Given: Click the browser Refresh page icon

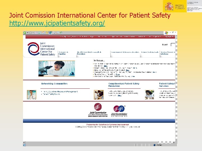Looking at the screenshot, I should [40, 33].
